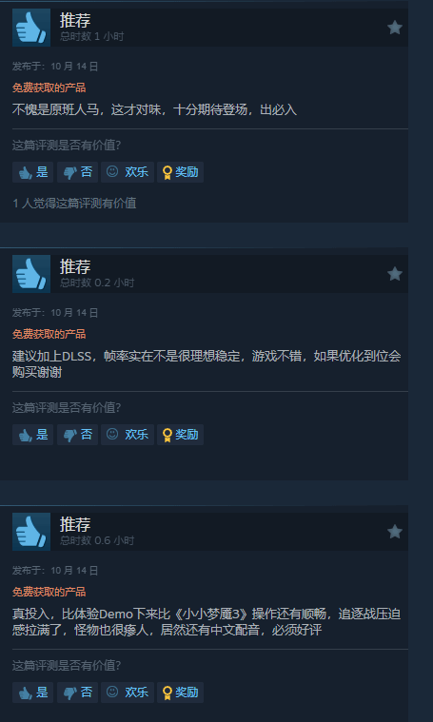Viewport: 433px width, 722px height.
Task: Vote 否 on the DLSS review
Action: tap(77, 435)
